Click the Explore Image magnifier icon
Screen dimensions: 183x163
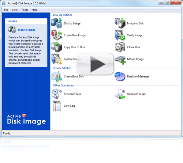pyautogui.click(x=57, y=59)
